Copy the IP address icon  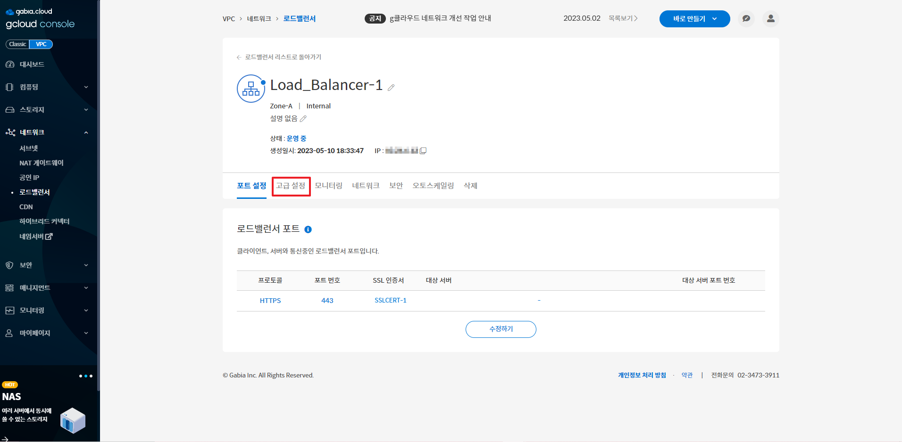tap(423, 151)
